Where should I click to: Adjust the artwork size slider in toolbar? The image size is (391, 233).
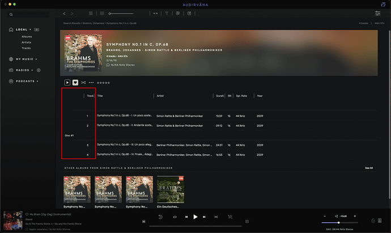pos(121,14)
